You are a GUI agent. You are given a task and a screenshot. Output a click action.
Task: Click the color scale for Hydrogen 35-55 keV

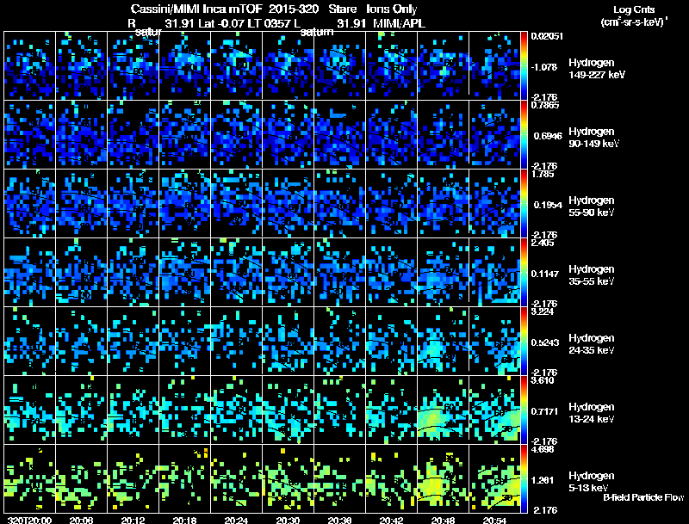point(524,273)
